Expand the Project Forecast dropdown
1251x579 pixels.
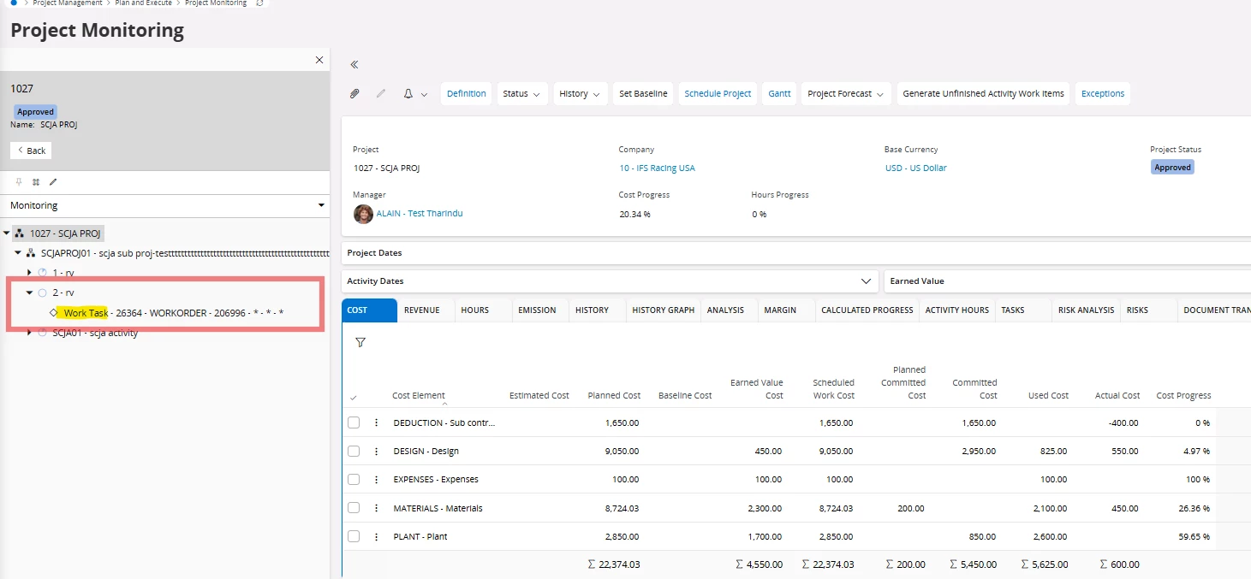pyautogui.click(x=846, y=94)
